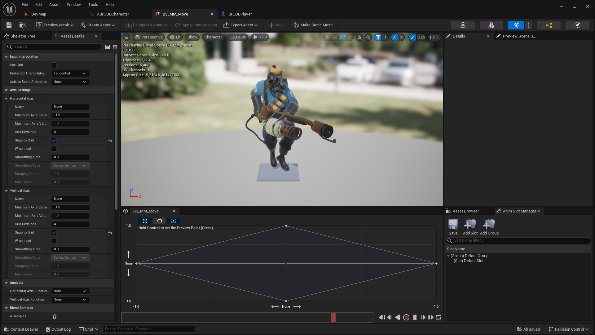Click Save in Anim Slot Manager

453,227
